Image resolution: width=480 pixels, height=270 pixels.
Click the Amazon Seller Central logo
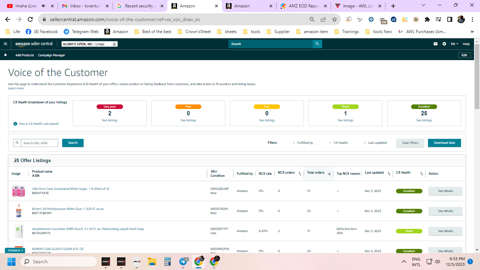[34, 44]
